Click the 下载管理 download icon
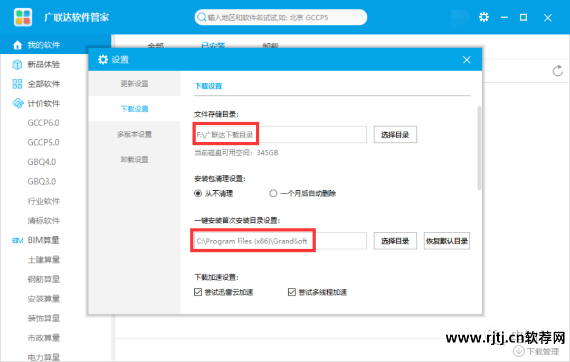This screenshot has height=362, width=570. pos(518,351)
